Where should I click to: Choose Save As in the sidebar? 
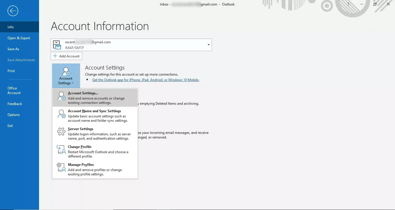click(x=19, y=49)
